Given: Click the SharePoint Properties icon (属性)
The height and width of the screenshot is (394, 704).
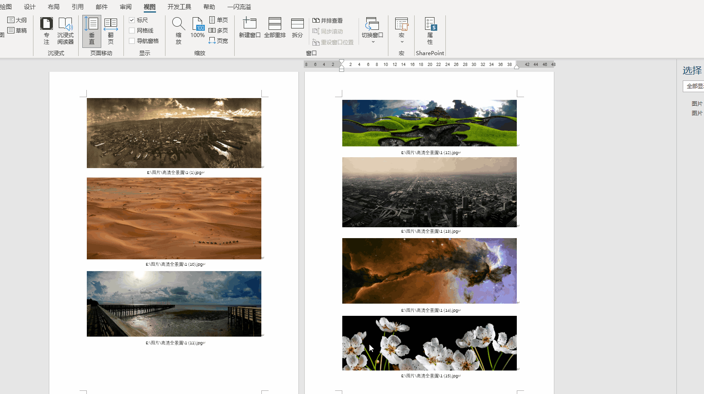Looking at the screenshot, I should click(x=430, y=31).
